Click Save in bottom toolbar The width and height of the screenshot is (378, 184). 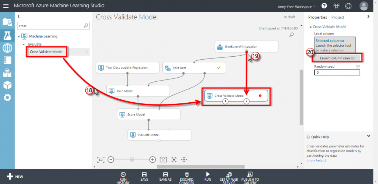tap(144, 177)
